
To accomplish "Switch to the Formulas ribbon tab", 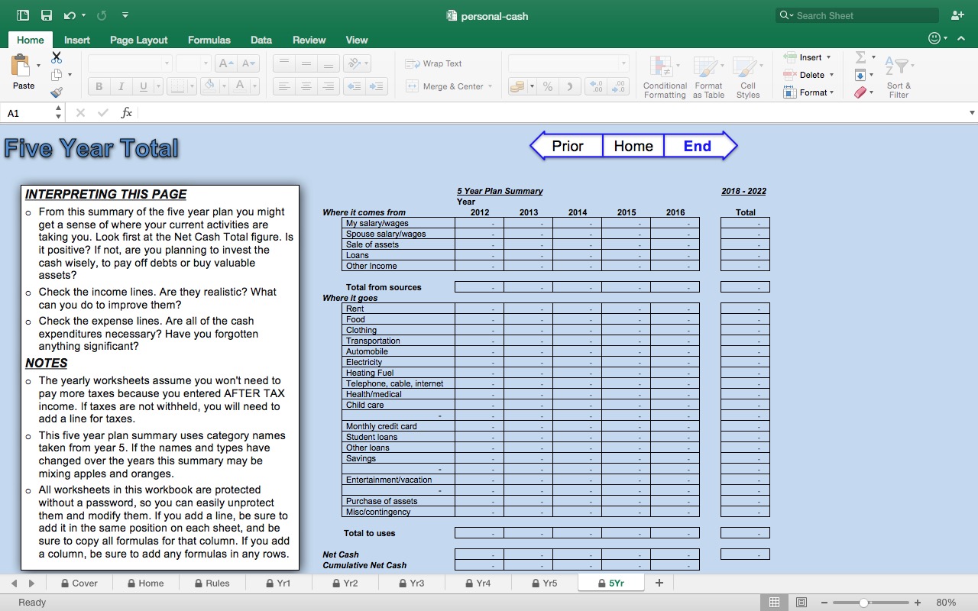I will coord(209,40).
